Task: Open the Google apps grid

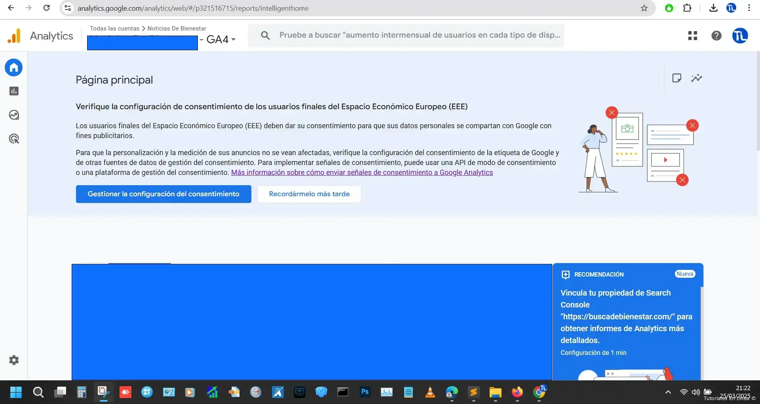Action: [x=693, y=36]
